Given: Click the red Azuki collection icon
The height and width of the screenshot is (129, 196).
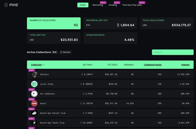Looking at the screenshot, I should (x=34, y=104).
